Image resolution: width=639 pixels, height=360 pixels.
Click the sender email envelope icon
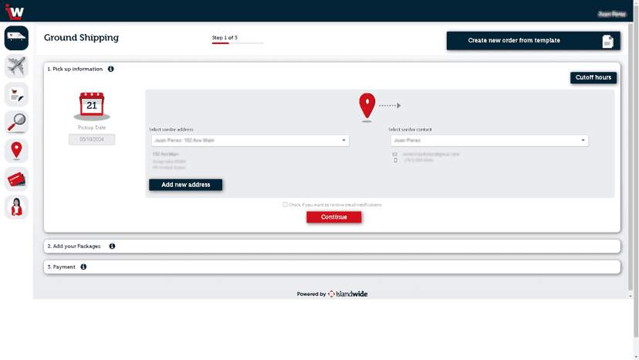[395, 155]
